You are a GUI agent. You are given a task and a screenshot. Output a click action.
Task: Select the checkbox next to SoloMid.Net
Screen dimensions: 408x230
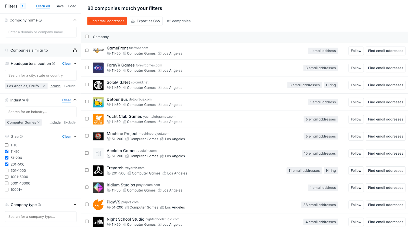coord(87,84)
